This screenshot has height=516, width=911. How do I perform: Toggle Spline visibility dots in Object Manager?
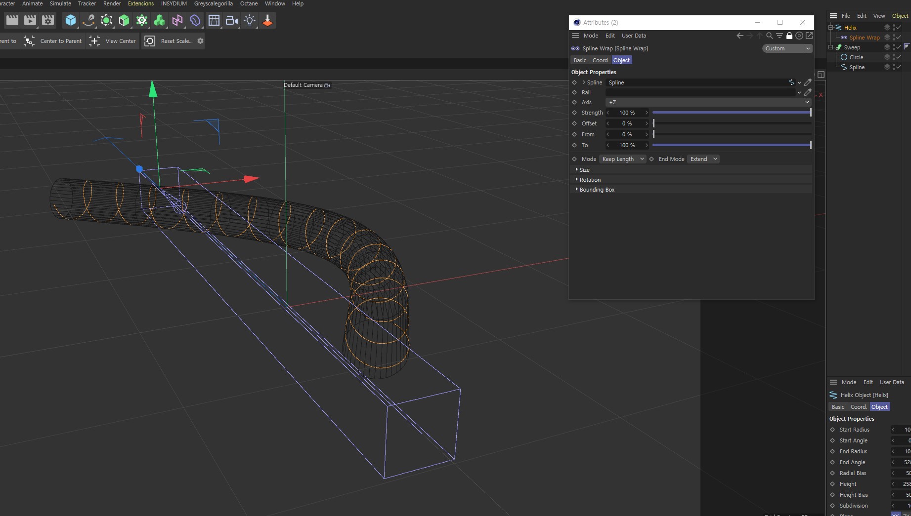coord(894,67)
